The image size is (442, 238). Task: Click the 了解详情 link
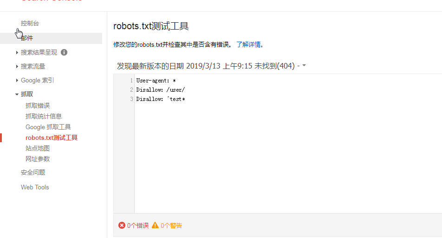click(x=250, y=44)
